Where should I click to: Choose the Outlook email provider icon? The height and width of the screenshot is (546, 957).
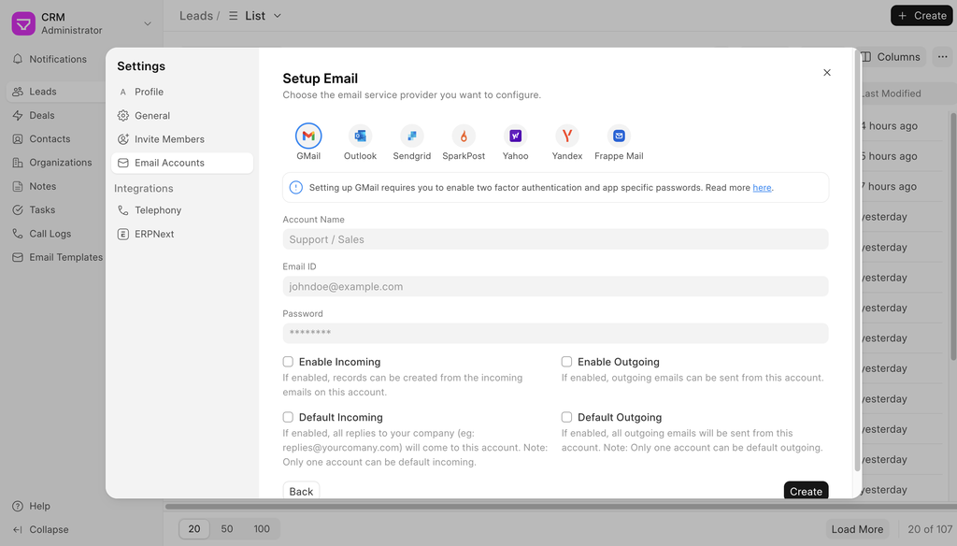360,136
